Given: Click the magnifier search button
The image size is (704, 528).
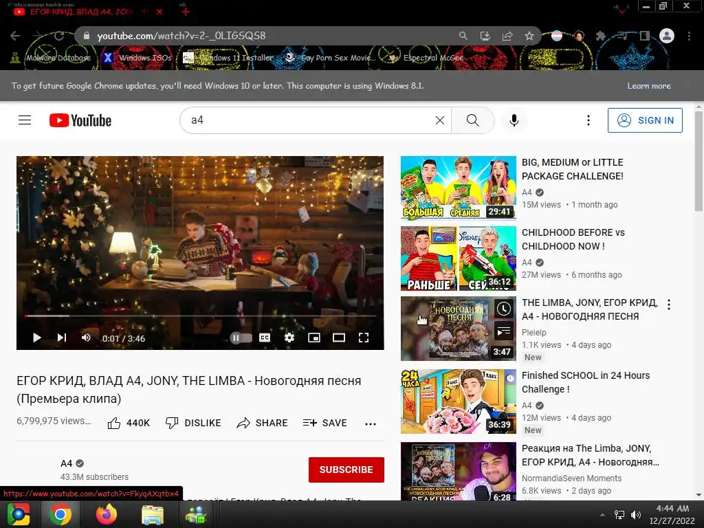Looking at the screenshot, I should click(x=473, y=120).
